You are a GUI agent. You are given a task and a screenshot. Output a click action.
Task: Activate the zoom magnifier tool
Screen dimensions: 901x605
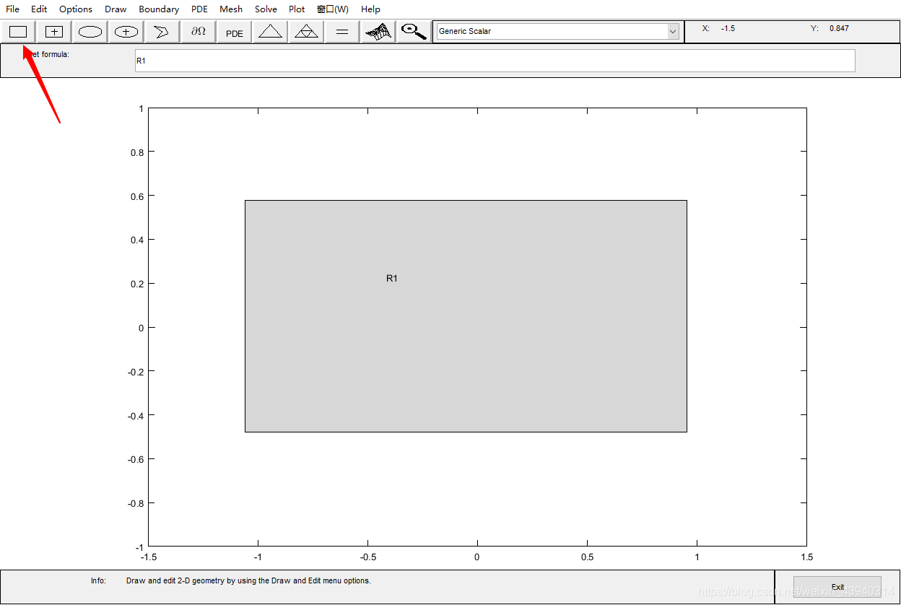pos(414,31)
